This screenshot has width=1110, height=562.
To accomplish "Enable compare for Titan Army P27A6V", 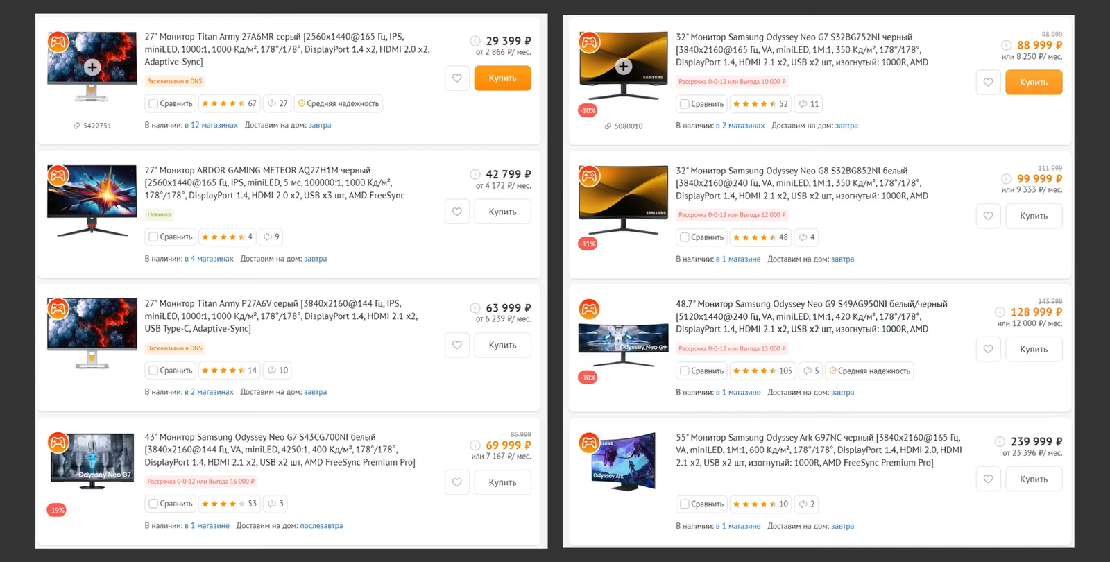I will tap(153, 371).
